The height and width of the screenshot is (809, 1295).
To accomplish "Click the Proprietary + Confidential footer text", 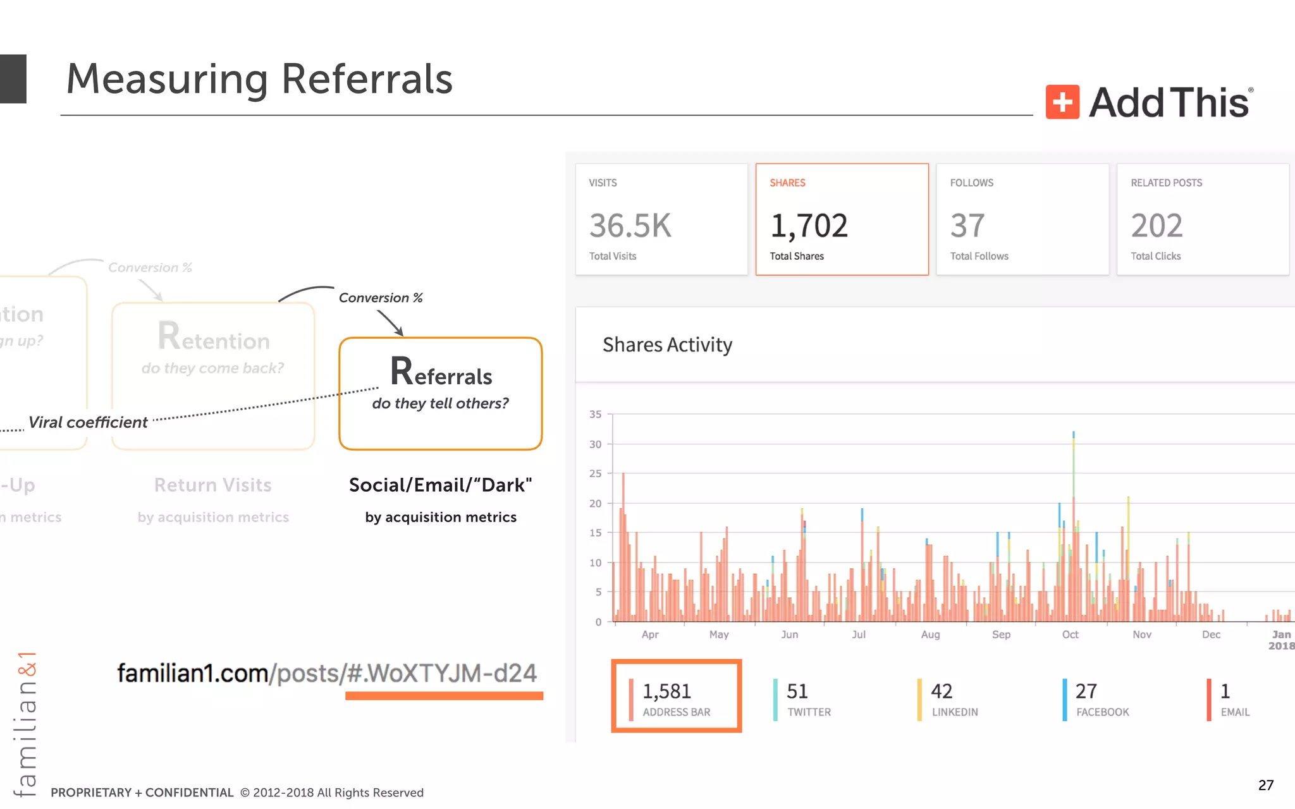I will (x=142, y=793).
